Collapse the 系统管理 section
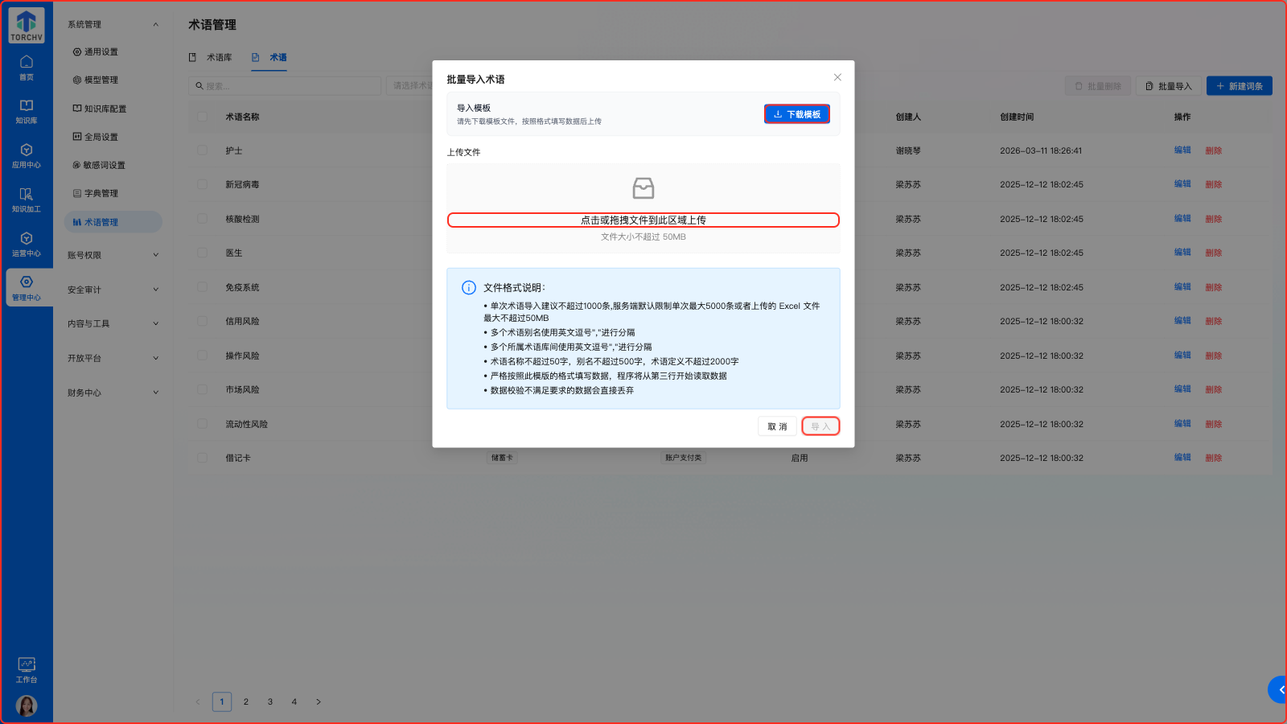The image size is (1287, 724). 111,24
